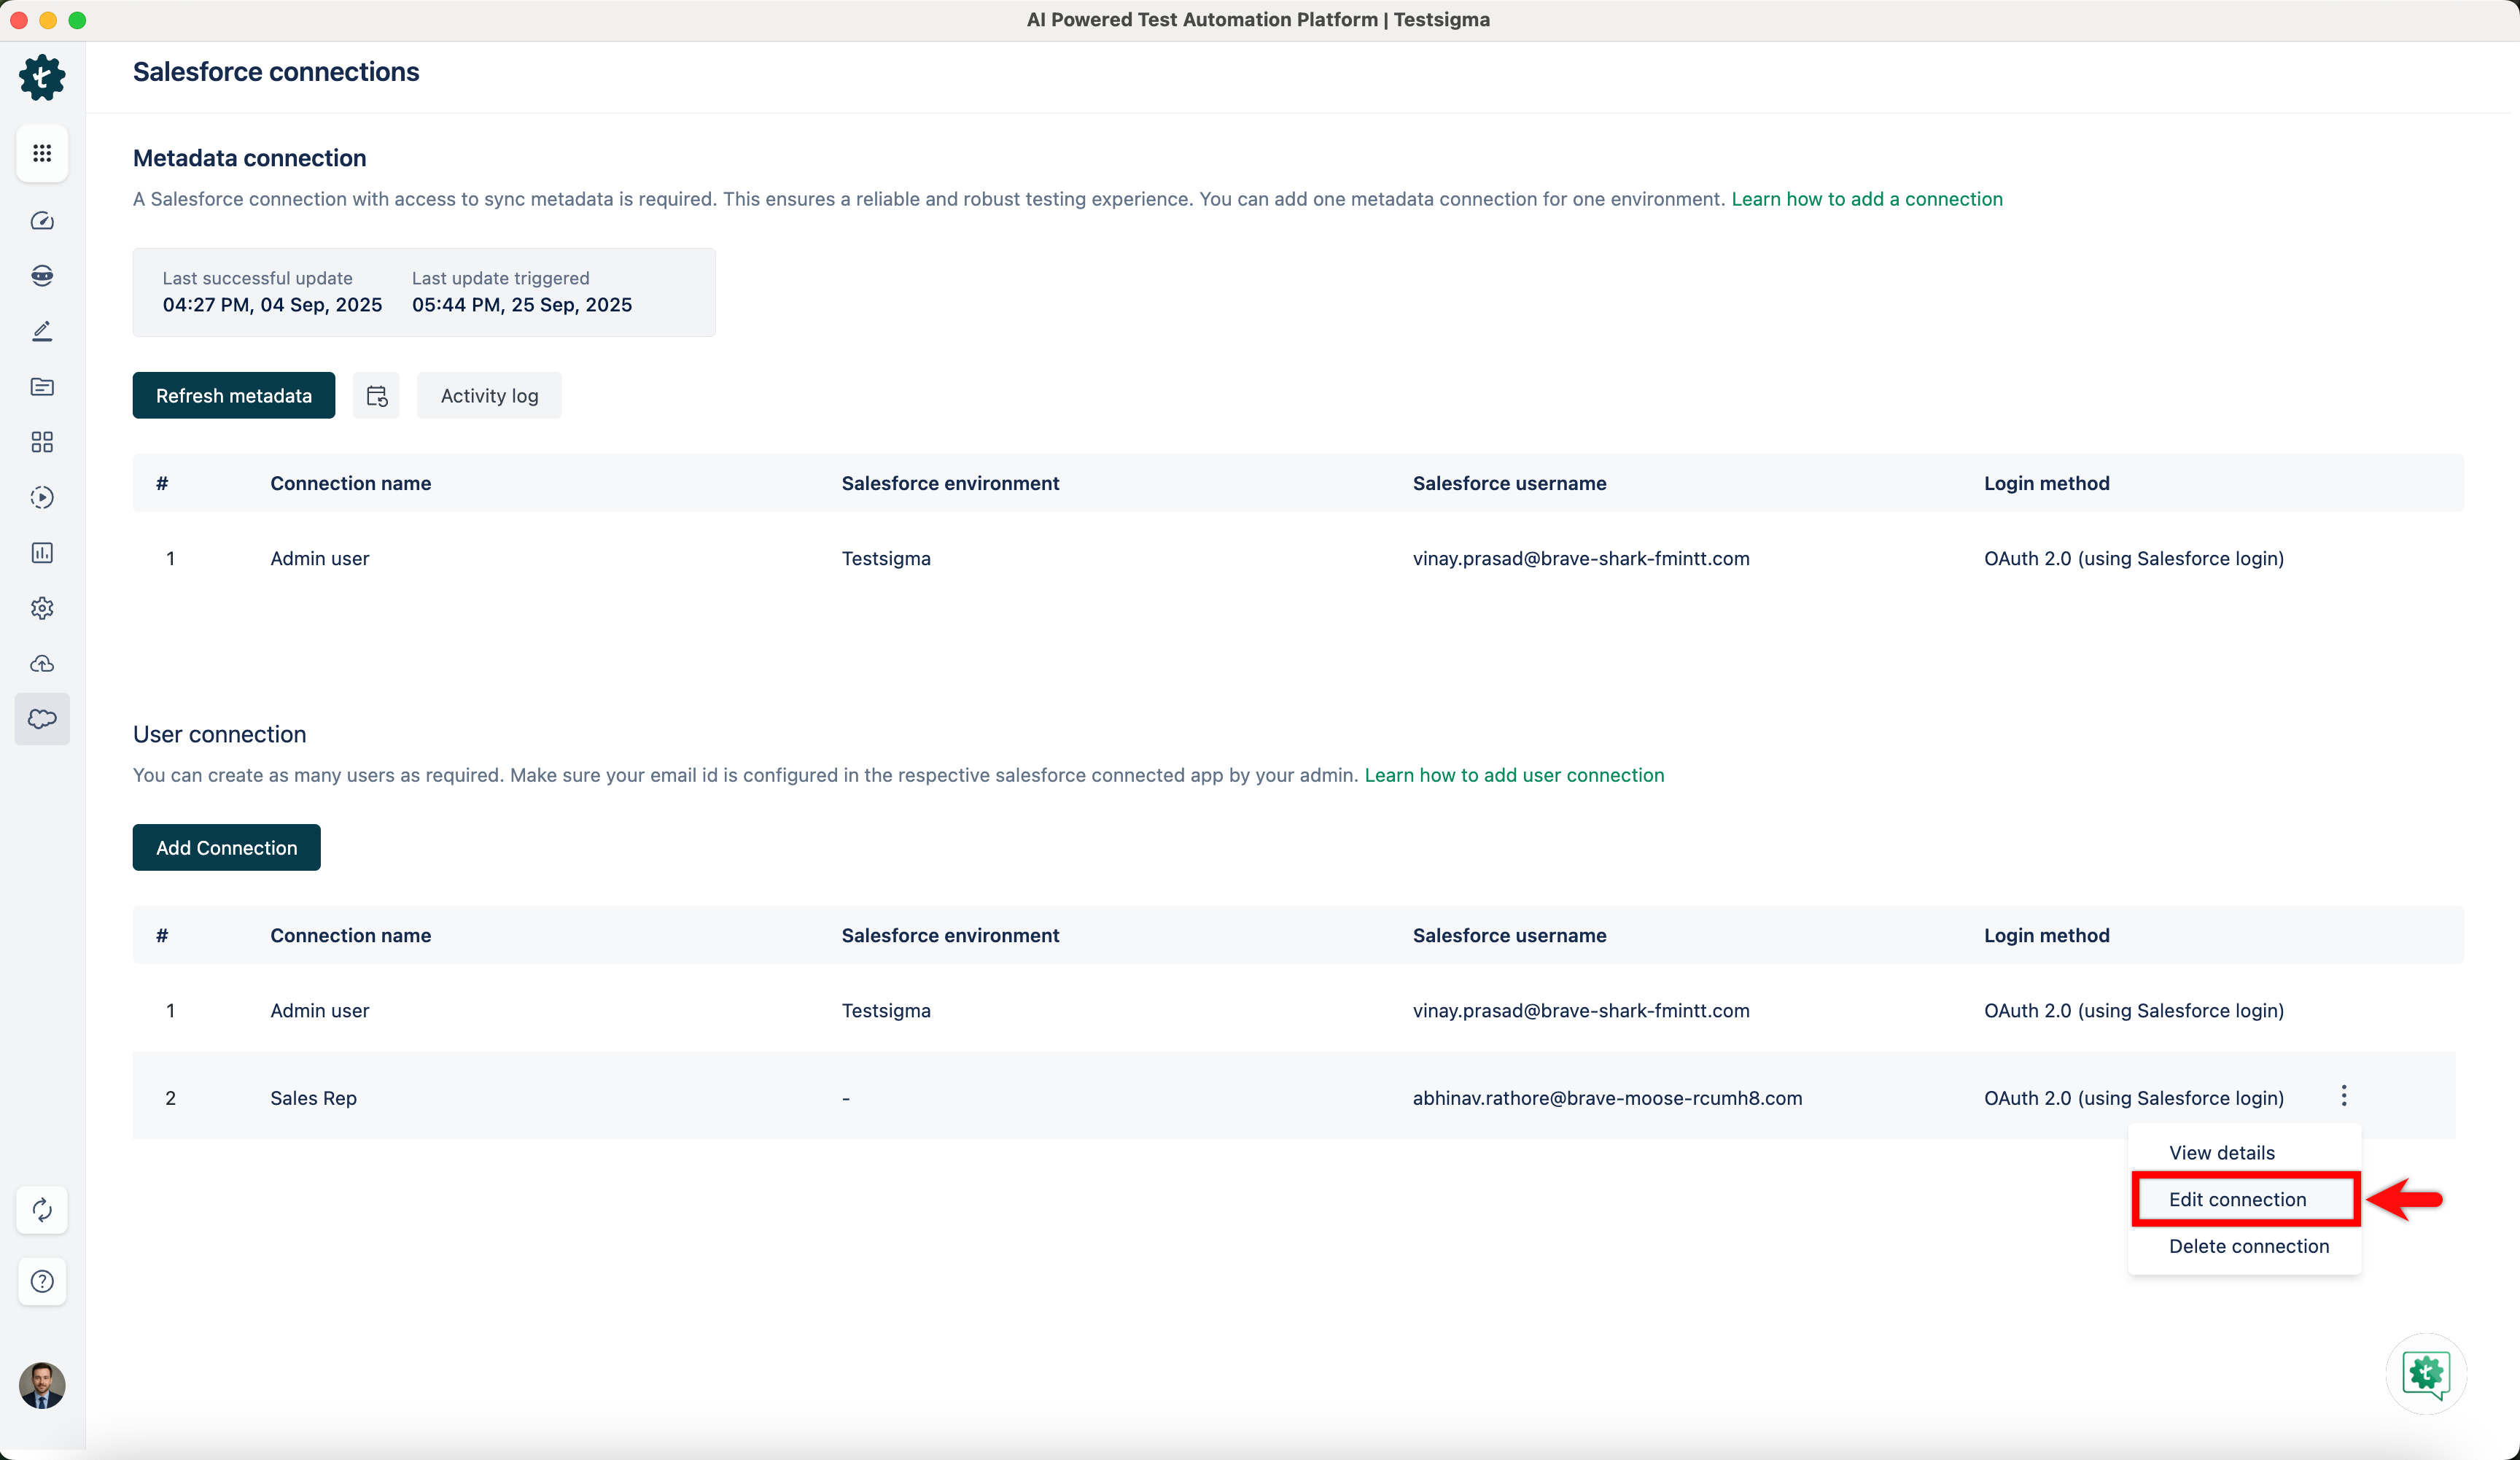Open the AI agent bot icon
Screen dimensions: 2520x1460
[42, 276]
